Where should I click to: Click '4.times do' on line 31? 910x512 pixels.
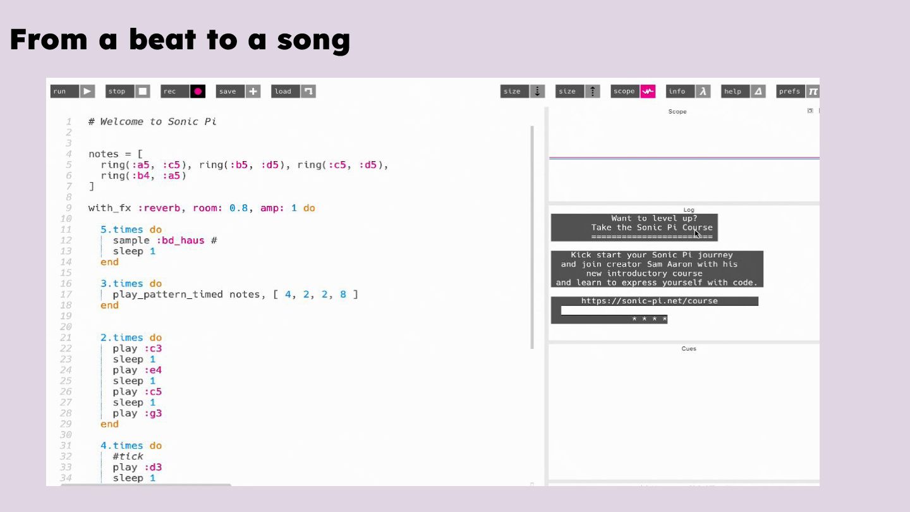point(131,446)
